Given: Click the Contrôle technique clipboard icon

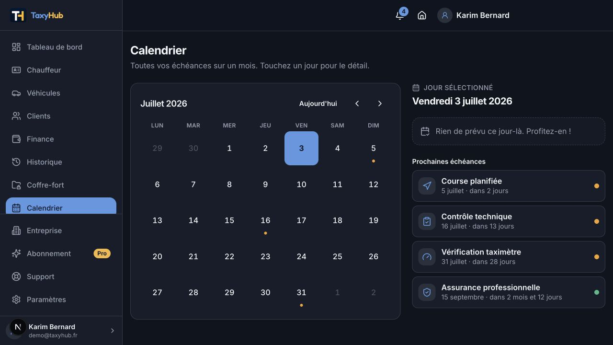Looking at the screenshot, I should 427,221.
